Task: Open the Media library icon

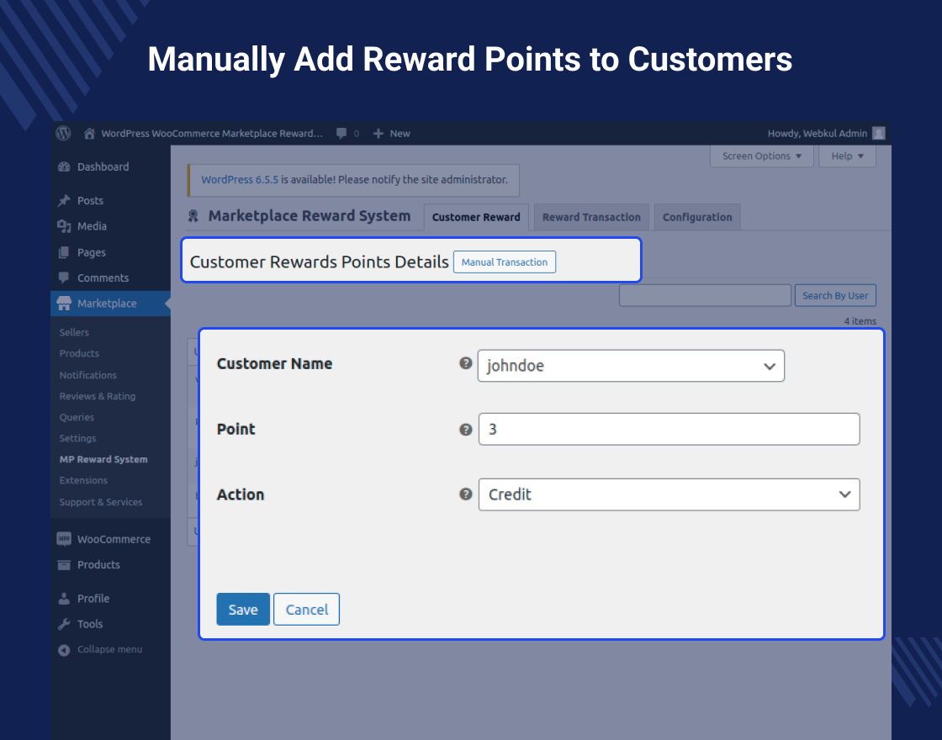Action: (64, 226)
